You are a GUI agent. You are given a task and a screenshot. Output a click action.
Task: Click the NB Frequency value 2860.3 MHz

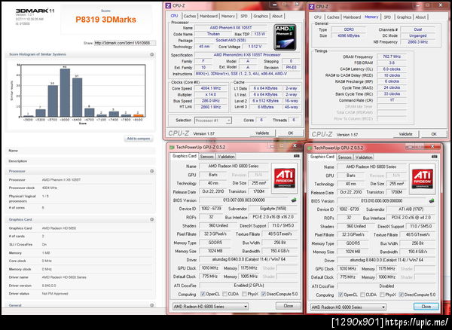pos(417,41)
